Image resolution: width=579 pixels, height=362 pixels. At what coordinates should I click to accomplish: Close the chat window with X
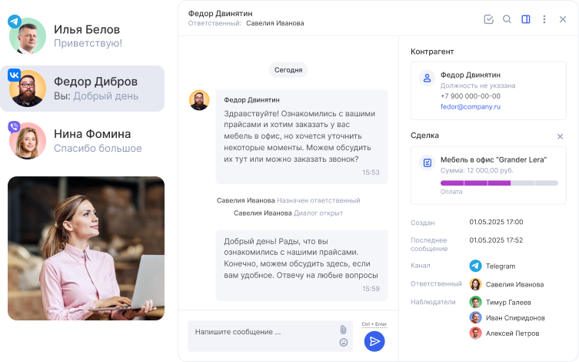coord(563,19)
